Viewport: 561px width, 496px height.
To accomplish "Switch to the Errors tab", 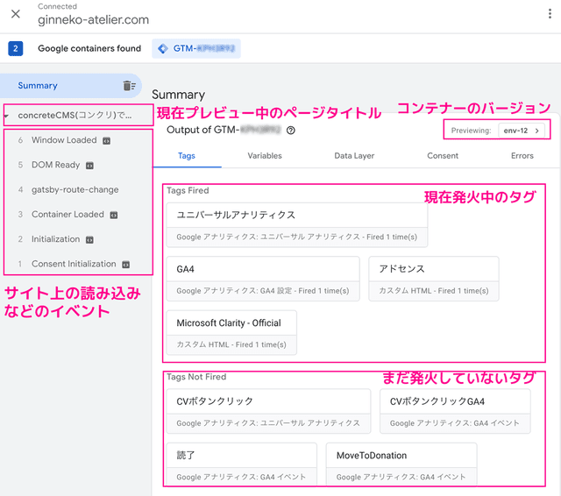I will [x=522, y=156].
